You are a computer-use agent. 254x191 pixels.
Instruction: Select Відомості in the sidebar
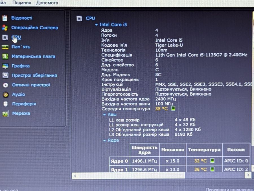point(22,18)
